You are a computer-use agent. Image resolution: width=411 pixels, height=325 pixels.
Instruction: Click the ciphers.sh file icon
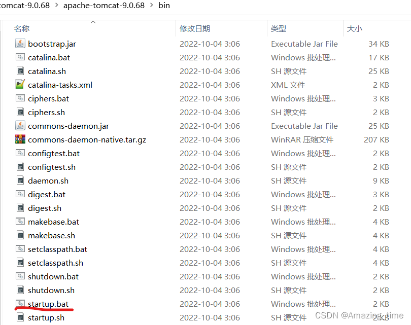[20, 112]
